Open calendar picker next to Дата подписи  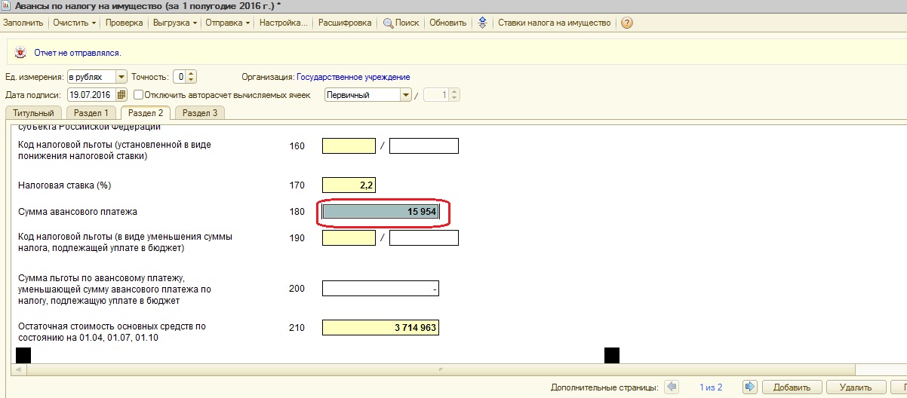(x=121, y=95)
